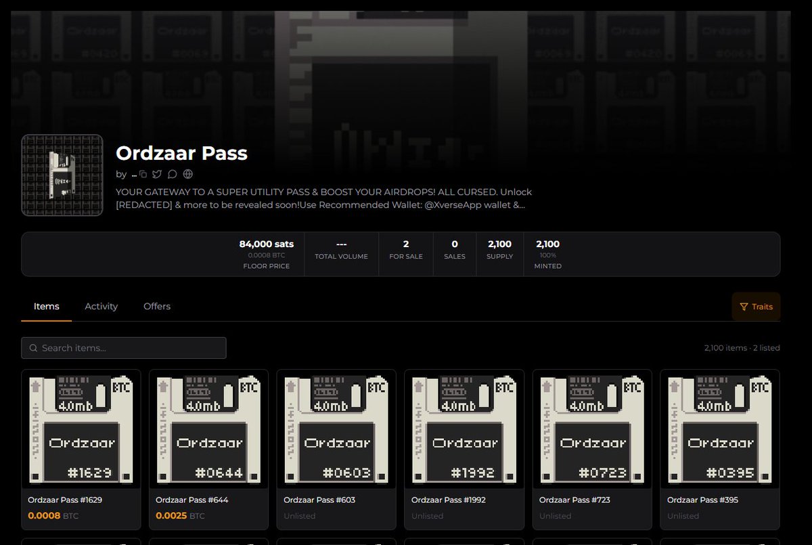Click the title Ordzaar Pass #603
Viewport: 812px width, 545px height.
pyautogui.click(x=319, y=500)
